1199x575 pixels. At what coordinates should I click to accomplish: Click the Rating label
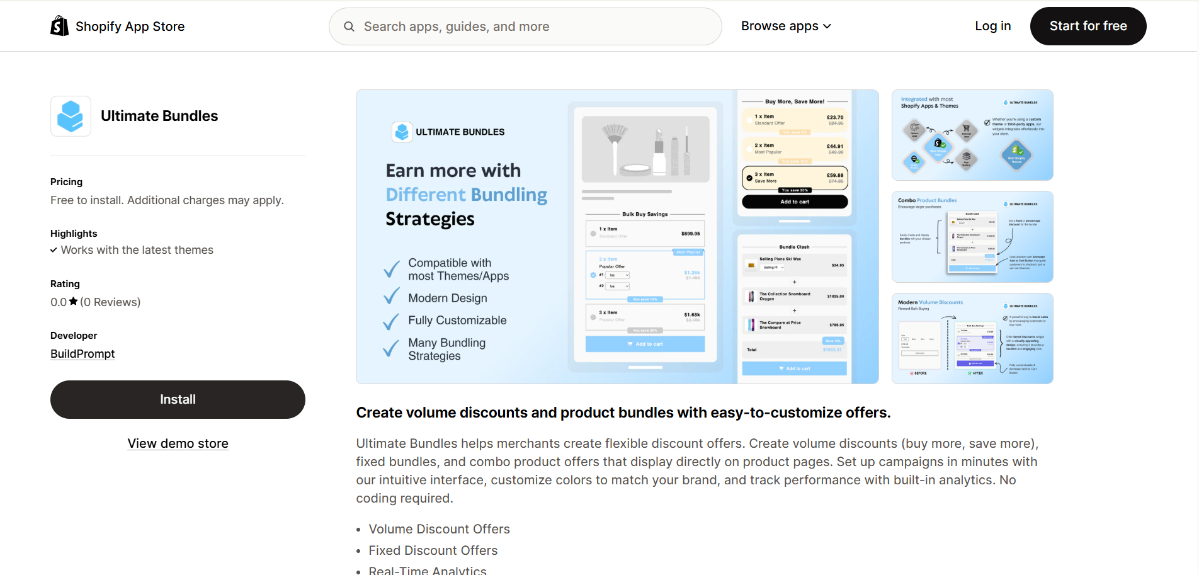(65, 284)
